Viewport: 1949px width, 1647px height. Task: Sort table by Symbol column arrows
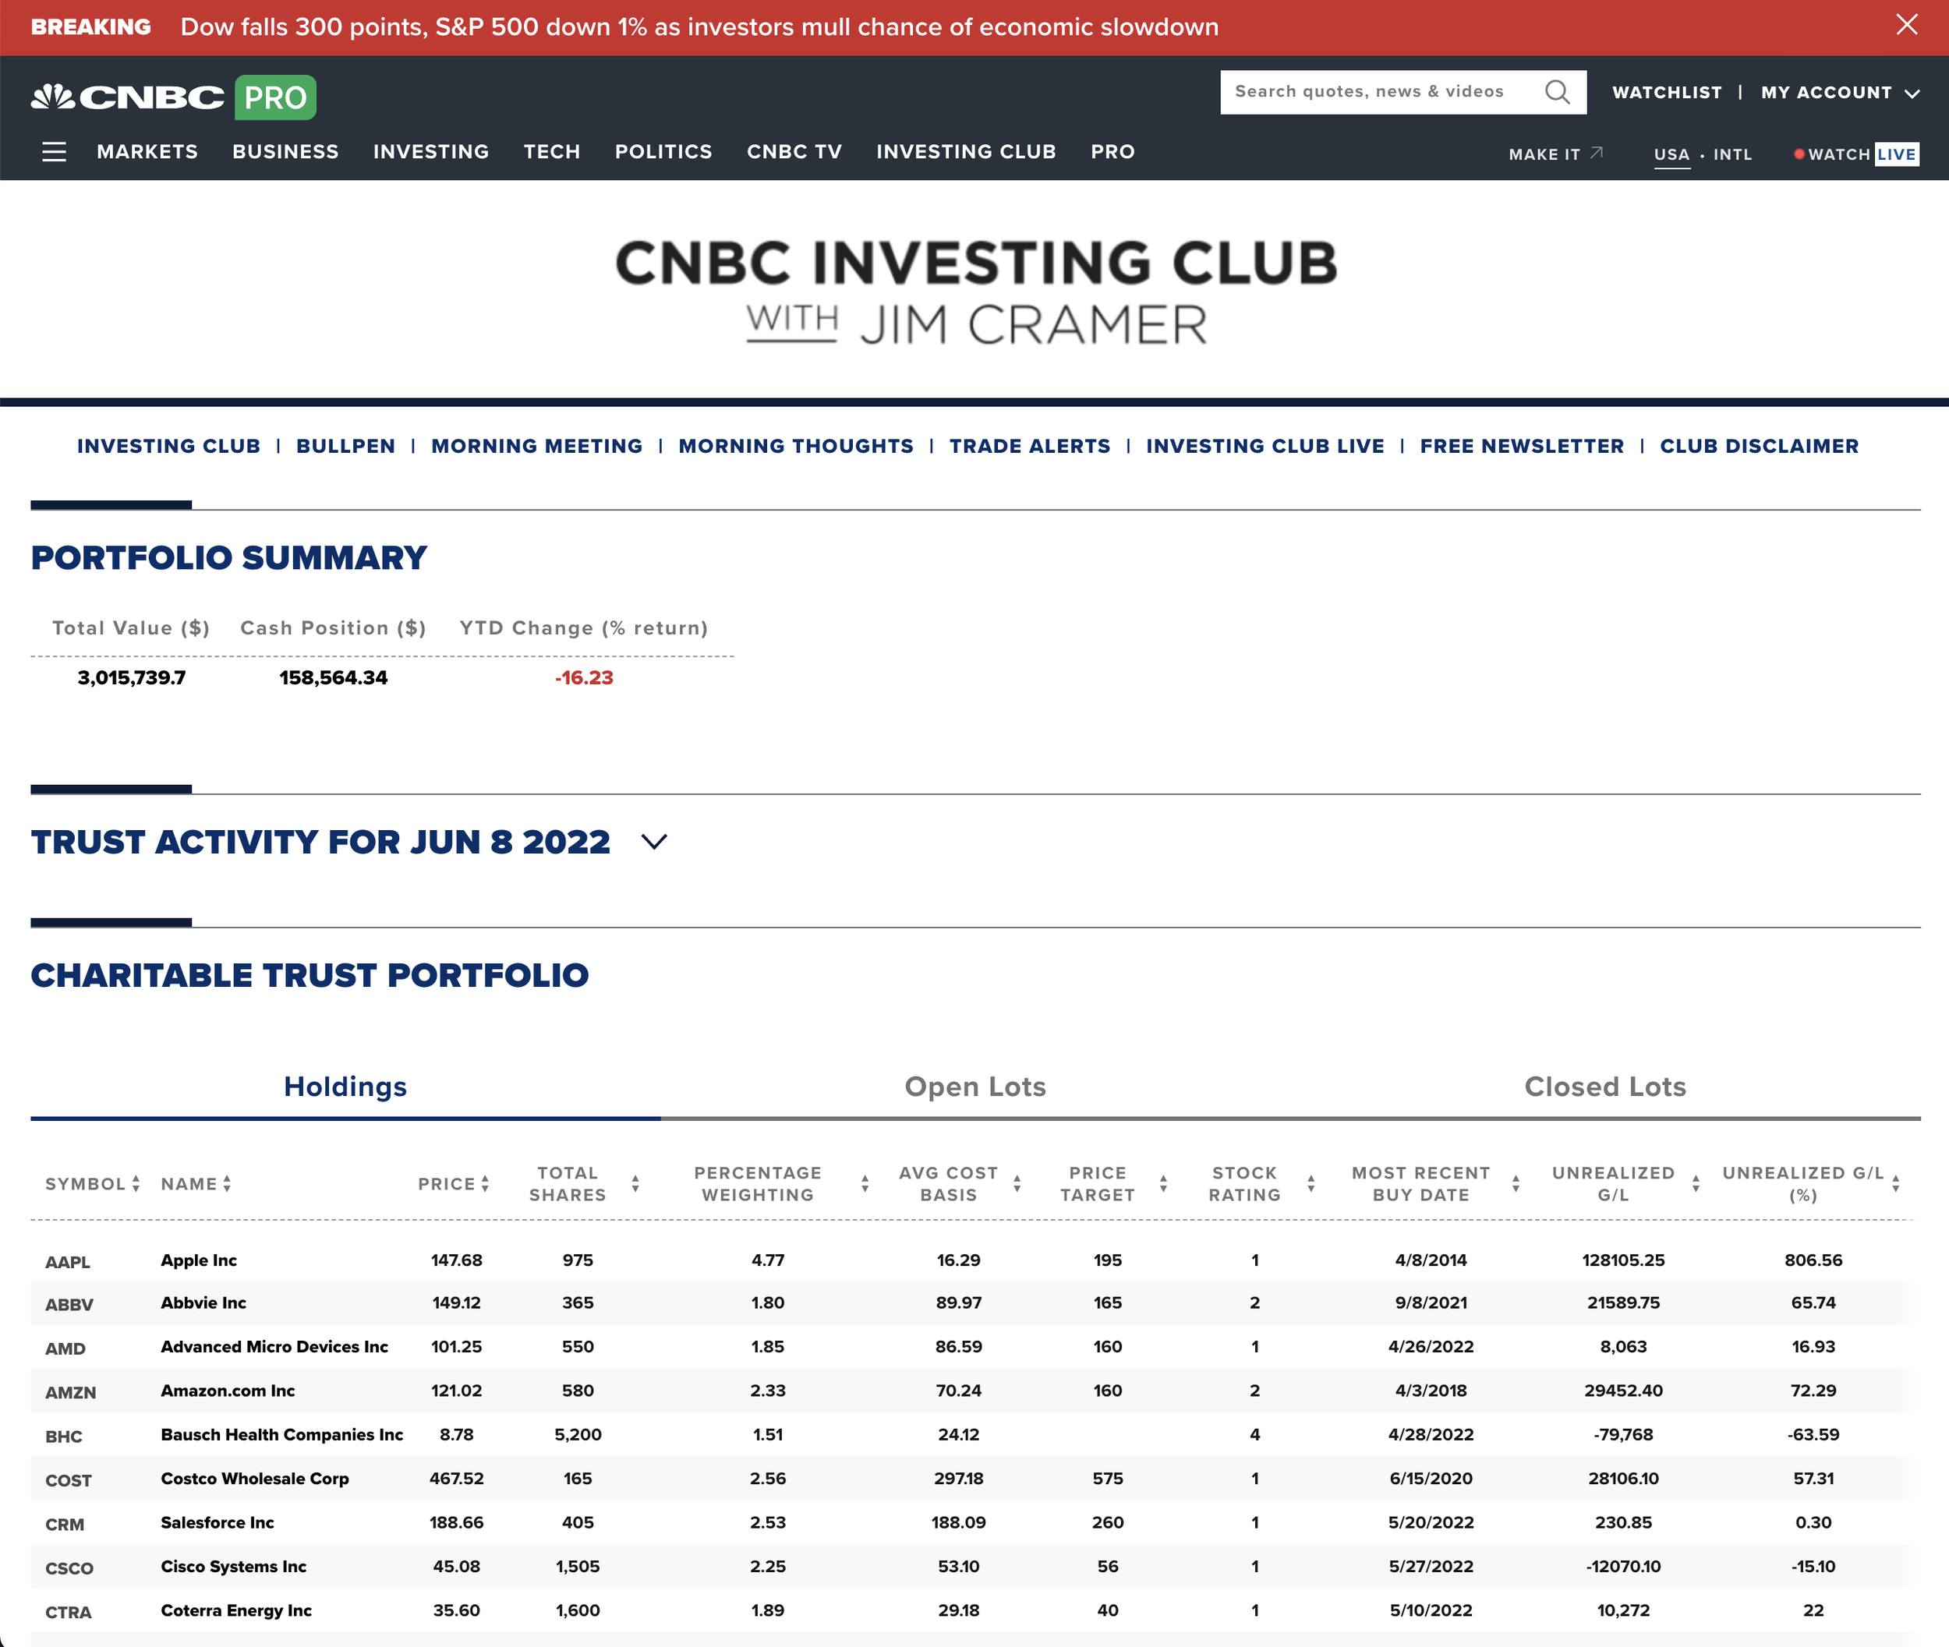pos(136,1184)
